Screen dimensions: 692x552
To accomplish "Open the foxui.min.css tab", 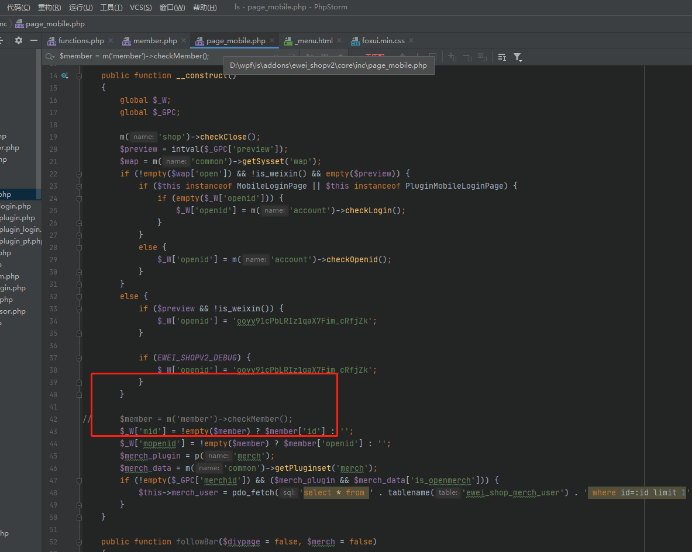I will pos(383,40).
